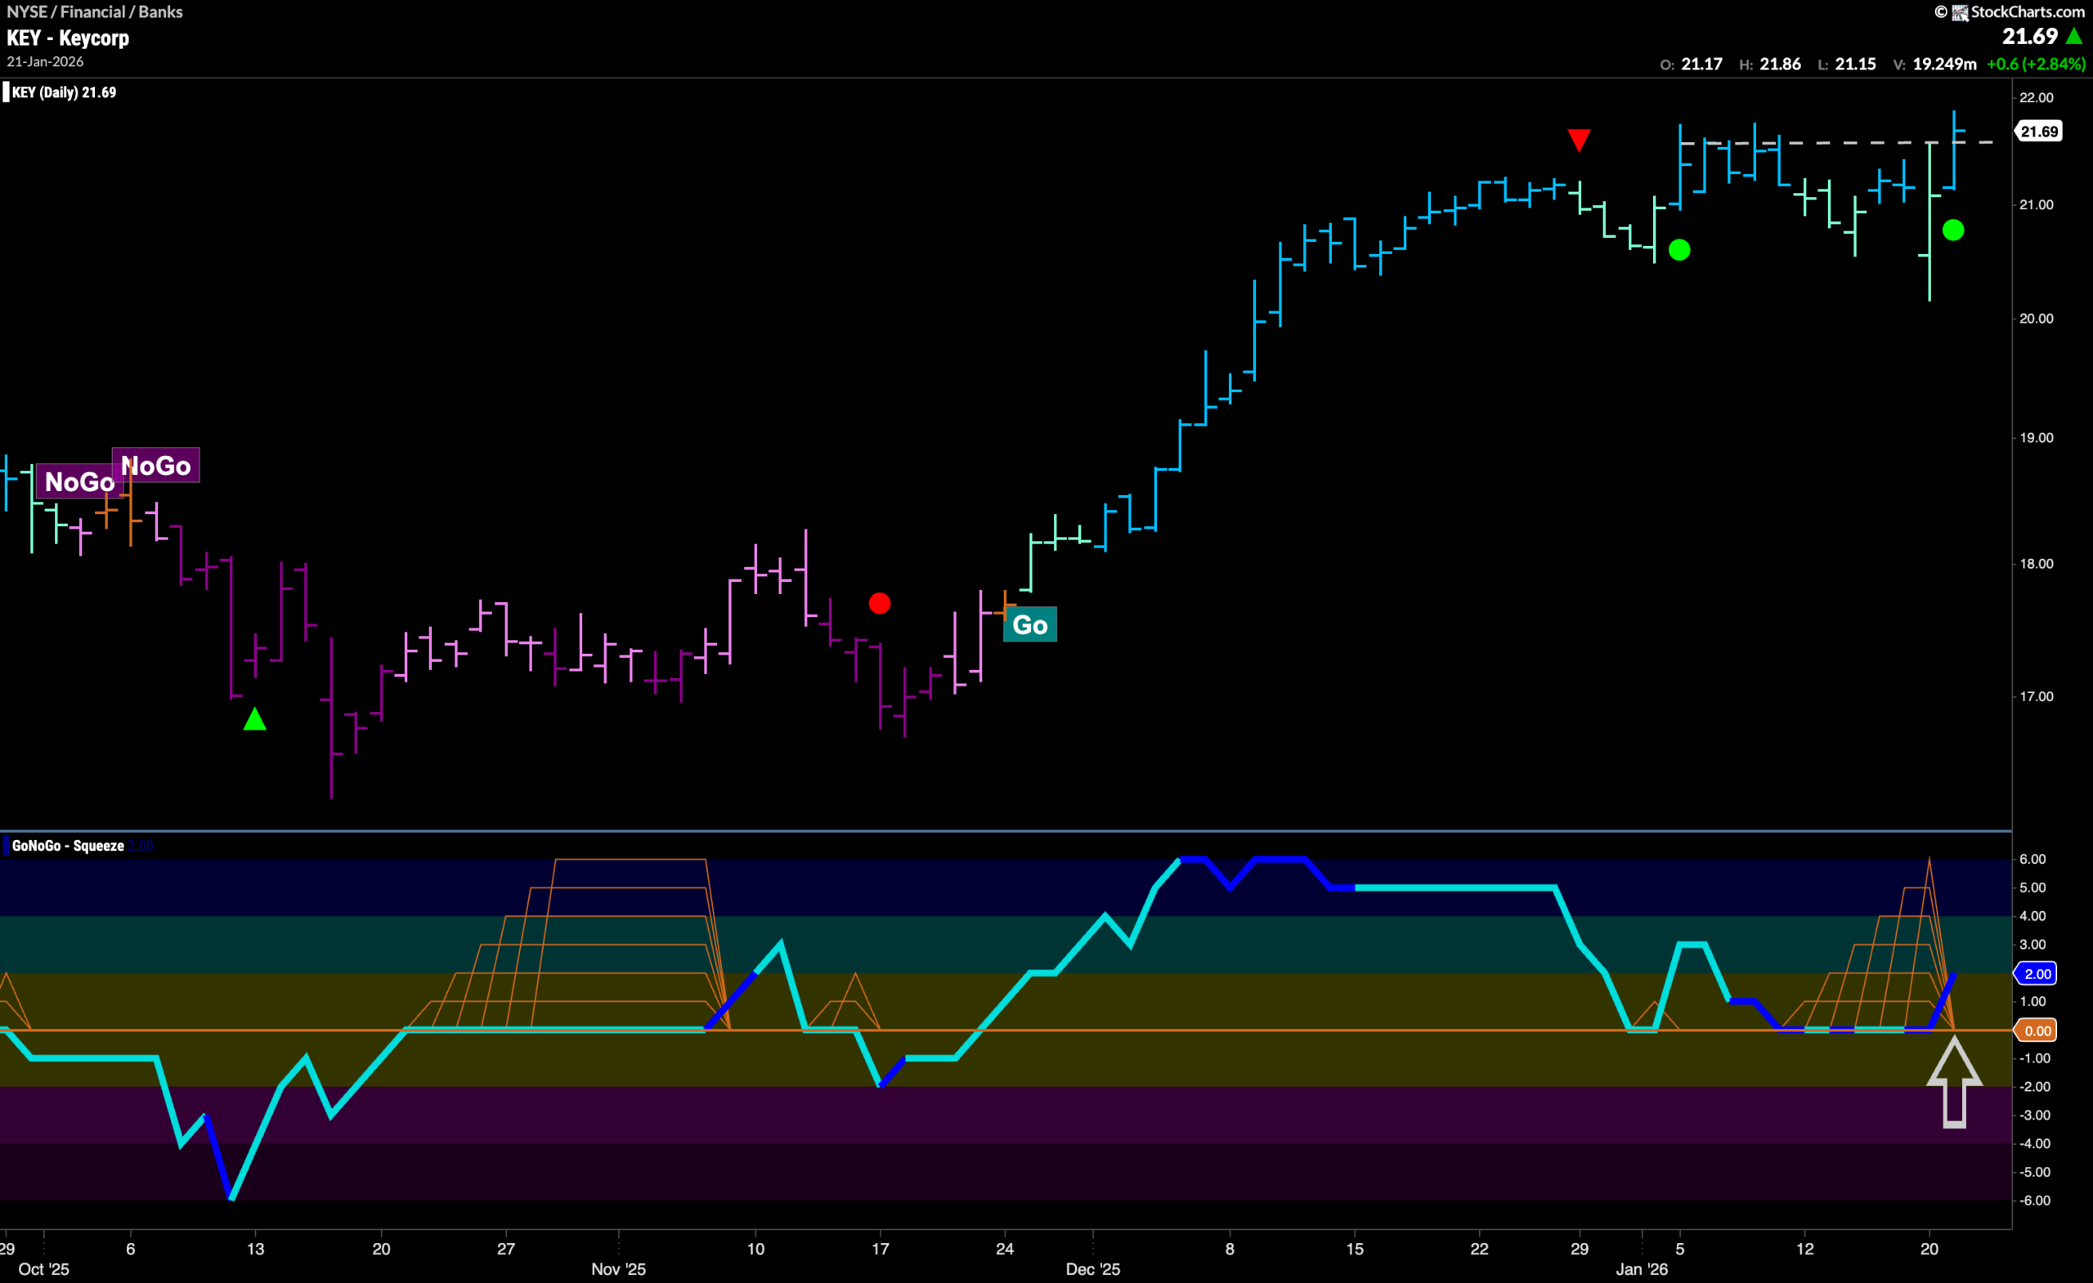Image resolution: width=2093 pixels, height=1283 pixels.
Task: Click the green circle below the January pullback
Action: point(1954,231)
